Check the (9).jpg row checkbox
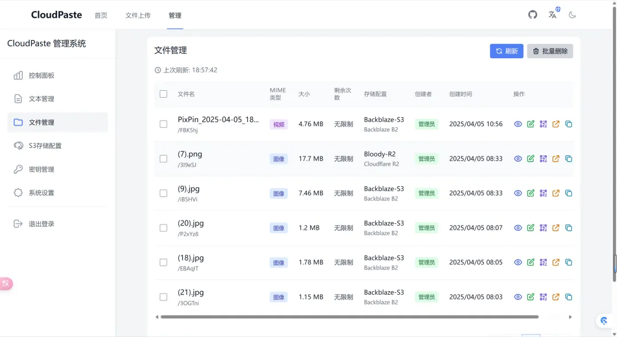The height and width of the screenshot is (337, 617). 163,194
